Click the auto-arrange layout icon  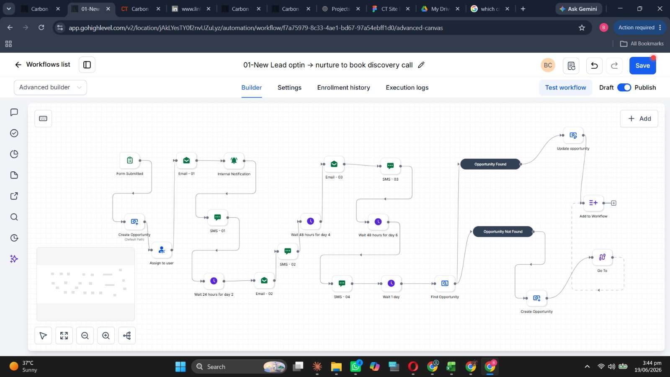[x=127, y=336]
